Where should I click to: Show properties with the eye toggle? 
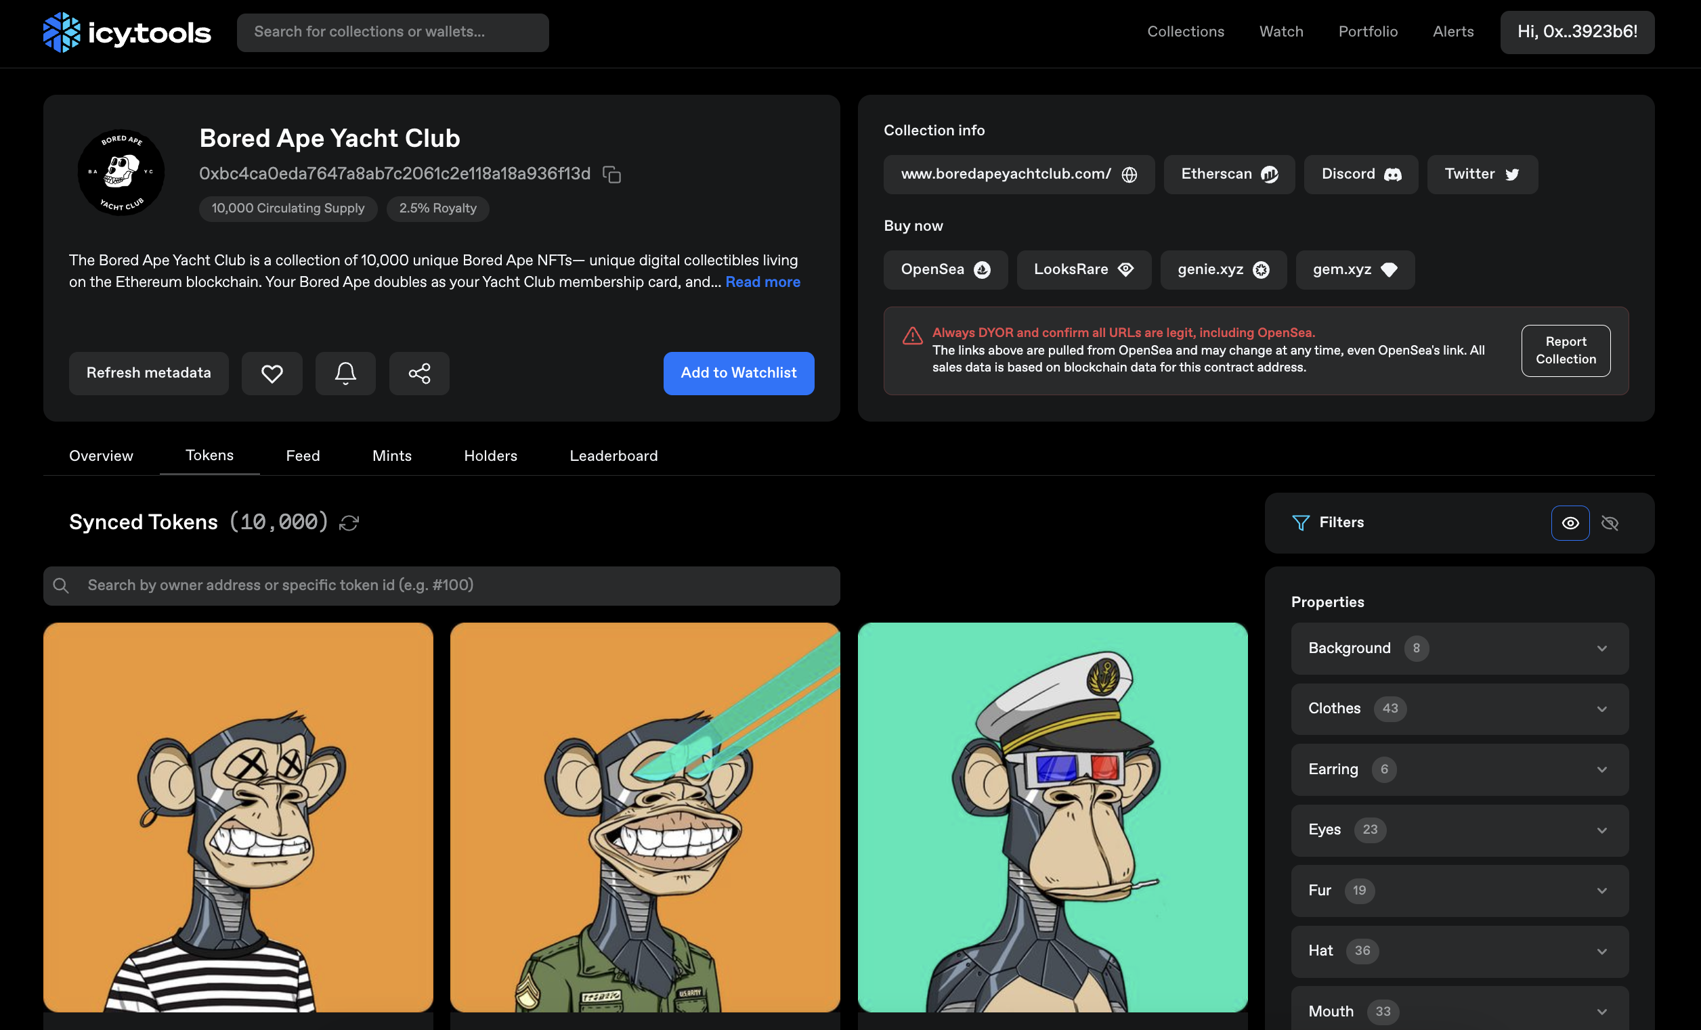tap(1570, 523)
